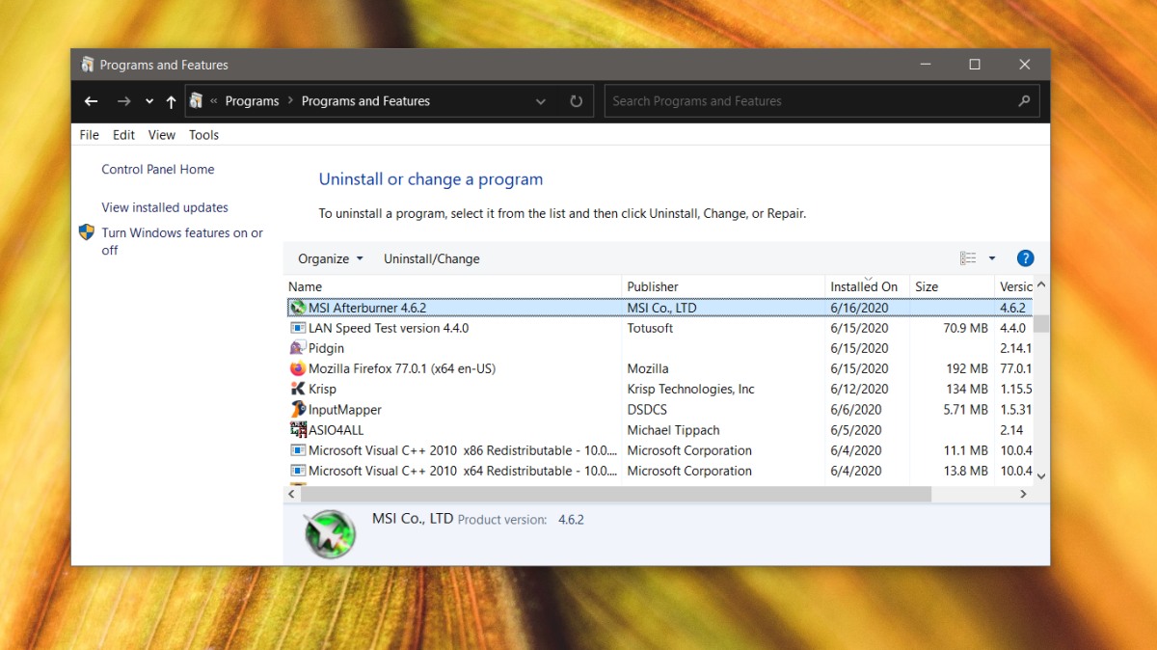Go up one level with Up arrow
The height and width of the screenshot is (650, 1157).
pyautogui.click(x=171, y=101)
